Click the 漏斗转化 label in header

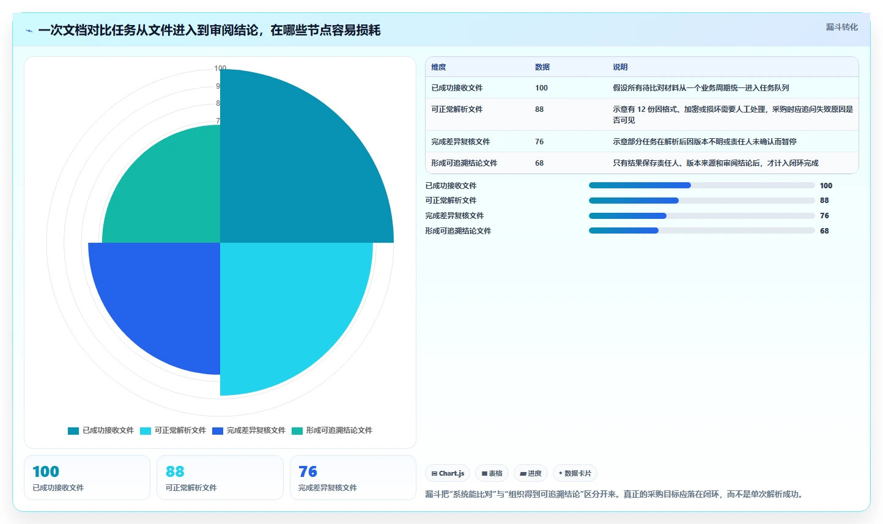pos(841,27)
